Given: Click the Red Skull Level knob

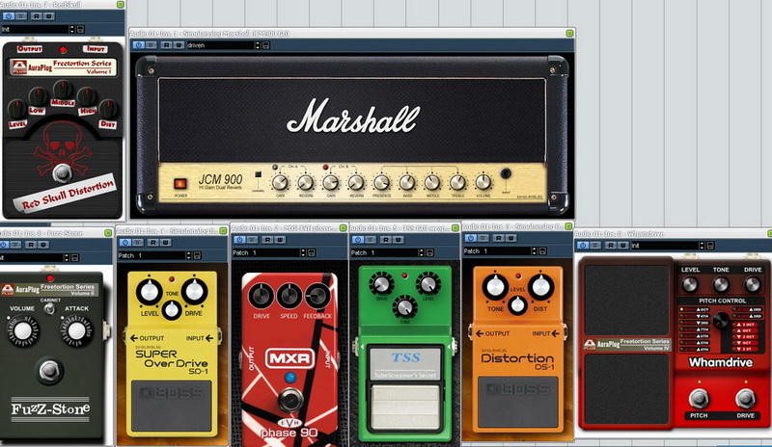Looking at the screenshot, I should (x=16, y=109).
